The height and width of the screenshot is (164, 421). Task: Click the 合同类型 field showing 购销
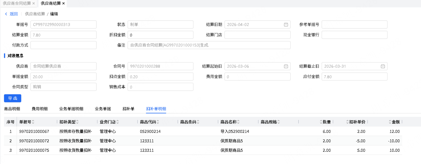pos(63,87)
